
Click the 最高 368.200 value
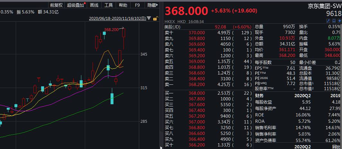click(287, 56)
